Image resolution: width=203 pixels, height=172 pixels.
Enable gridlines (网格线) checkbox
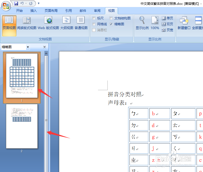(94, 24)
